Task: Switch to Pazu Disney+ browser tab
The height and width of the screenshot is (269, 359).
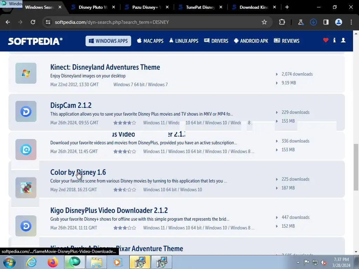Action: [x=147, y=7]
